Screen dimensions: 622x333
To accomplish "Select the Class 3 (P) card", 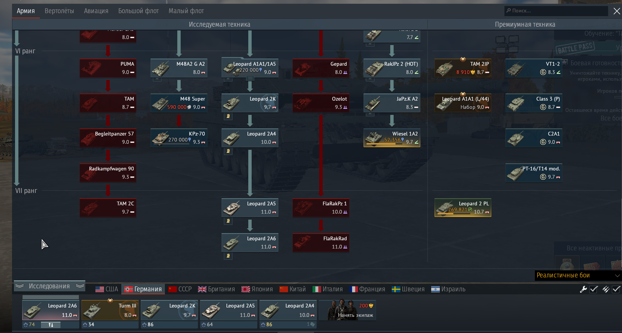I will [x=534, y=103].
